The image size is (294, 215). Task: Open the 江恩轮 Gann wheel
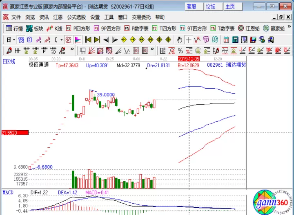coord(249,29)
